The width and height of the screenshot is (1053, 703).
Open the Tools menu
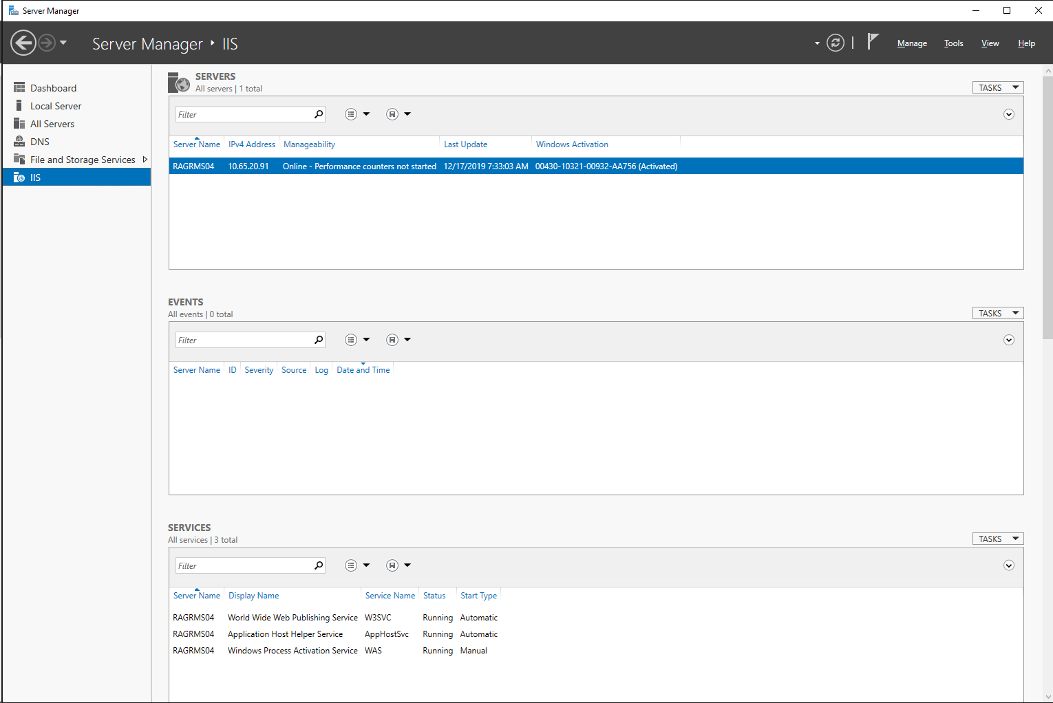tap(953, 43)
